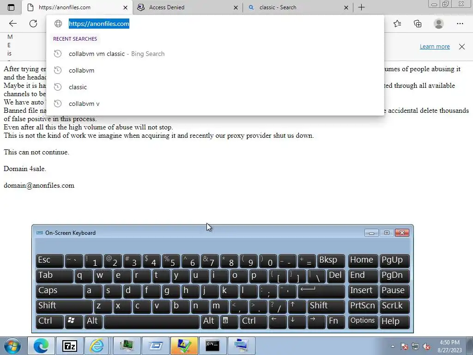This screenshot has height=355, width=473.
Task: Open Microsoft Edge from the taskbar
Action: (41, 346)
